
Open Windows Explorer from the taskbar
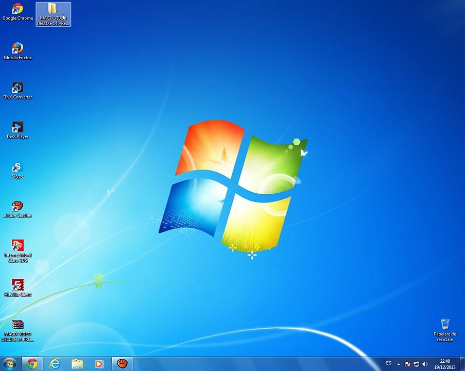[77, 364]
